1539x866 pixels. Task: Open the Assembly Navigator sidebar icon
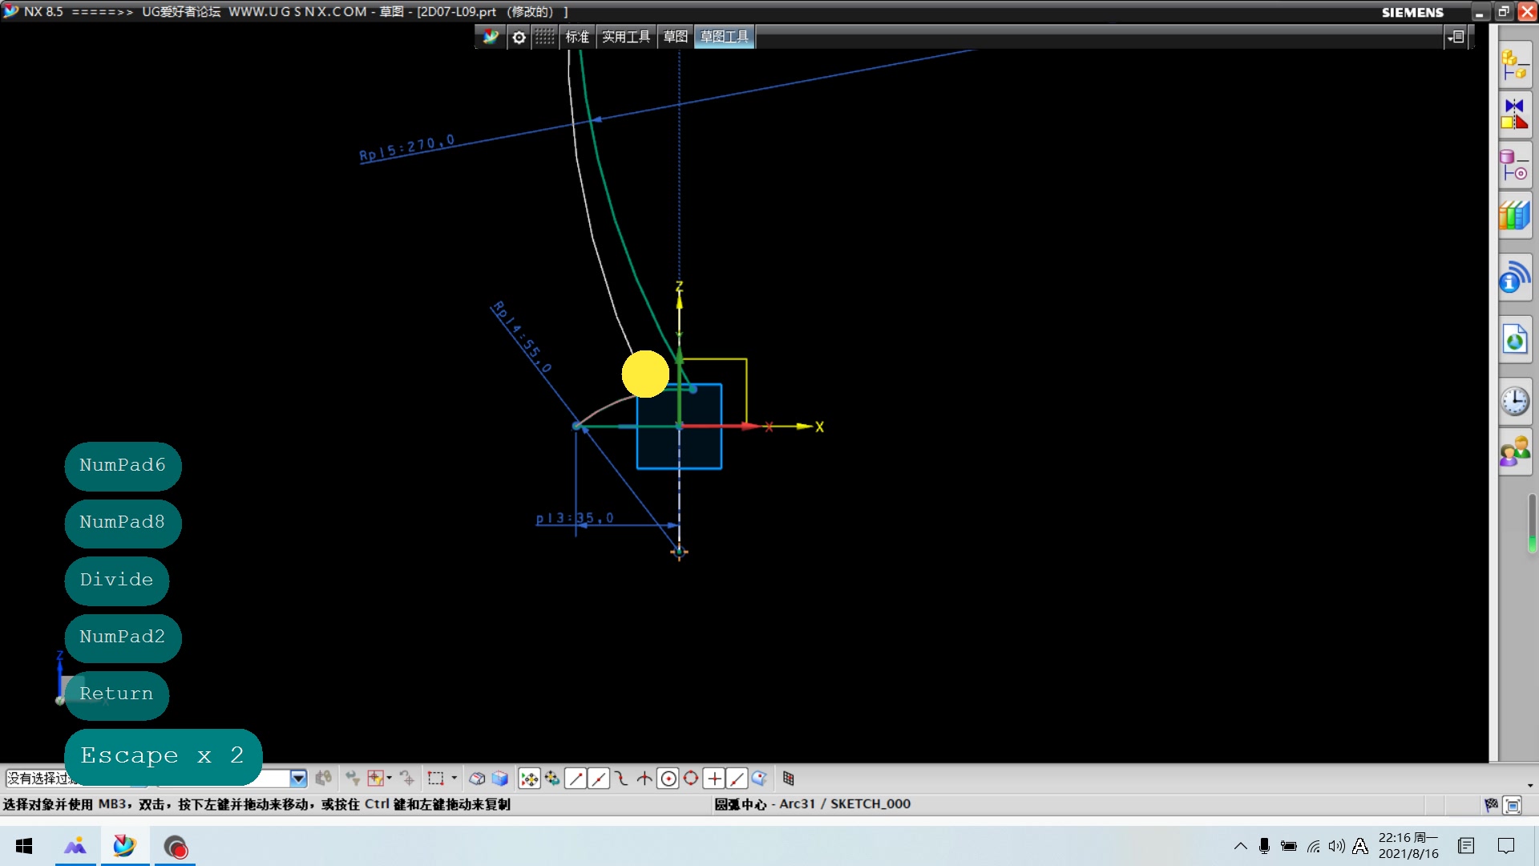point(1514,65)
